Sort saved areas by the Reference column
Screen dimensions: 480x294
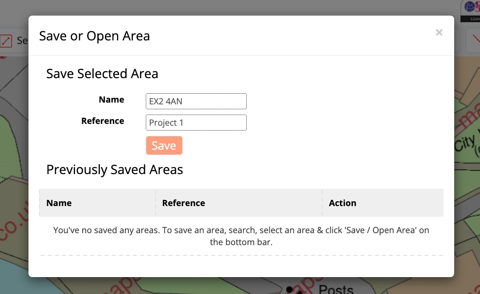tap(184, 203)
